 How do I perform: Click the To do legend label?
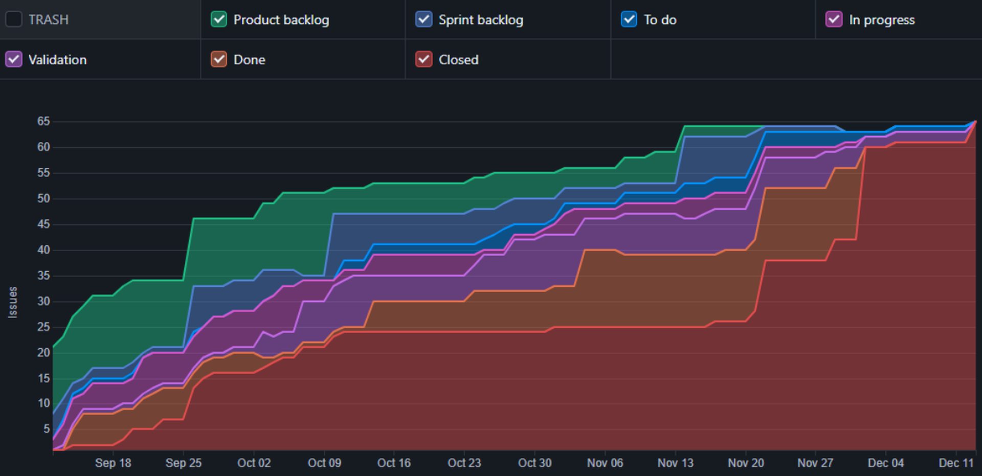660,20
